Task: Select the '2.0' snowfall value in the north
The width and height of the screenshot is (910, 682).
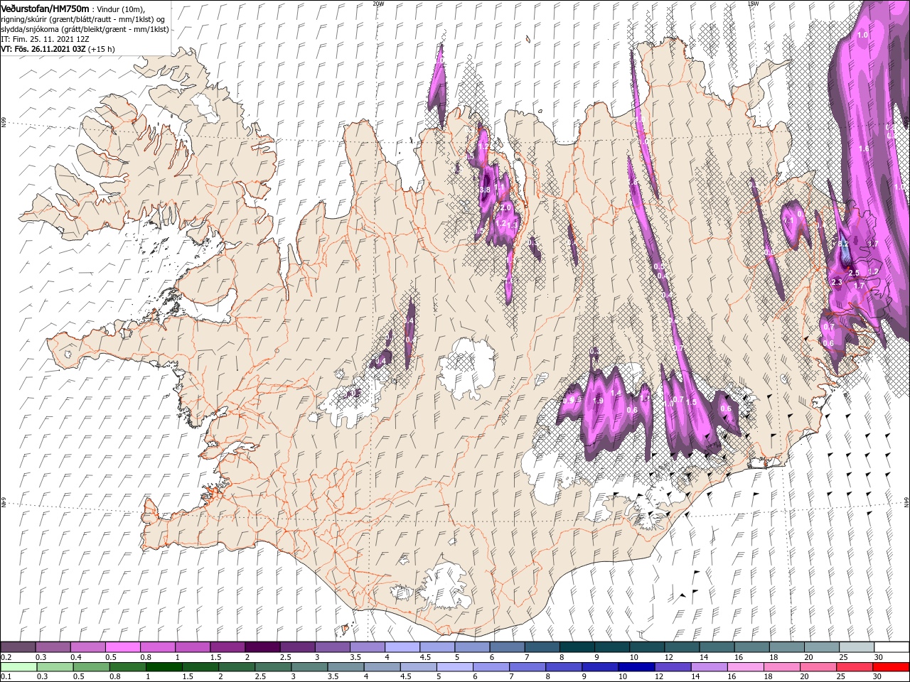Action: click(x=505, y=207)
